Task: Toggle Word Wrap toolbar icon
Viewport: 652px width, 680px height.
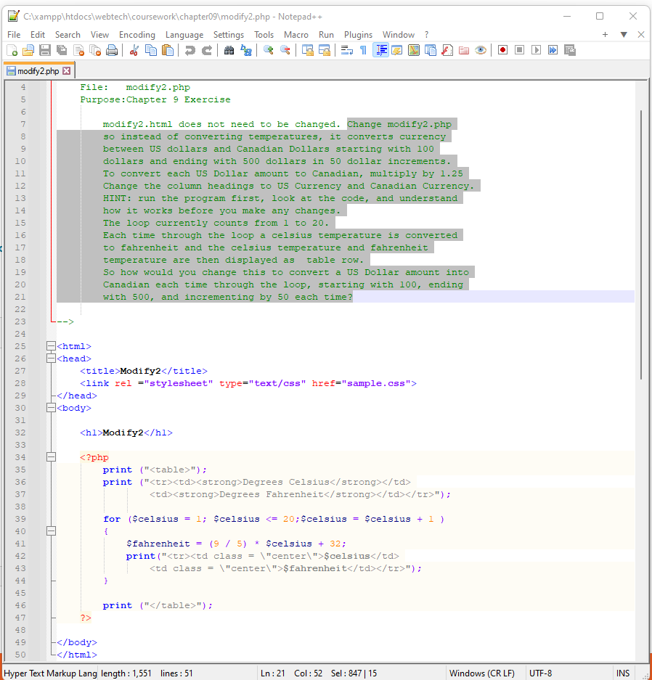Action: coord(346,50)
